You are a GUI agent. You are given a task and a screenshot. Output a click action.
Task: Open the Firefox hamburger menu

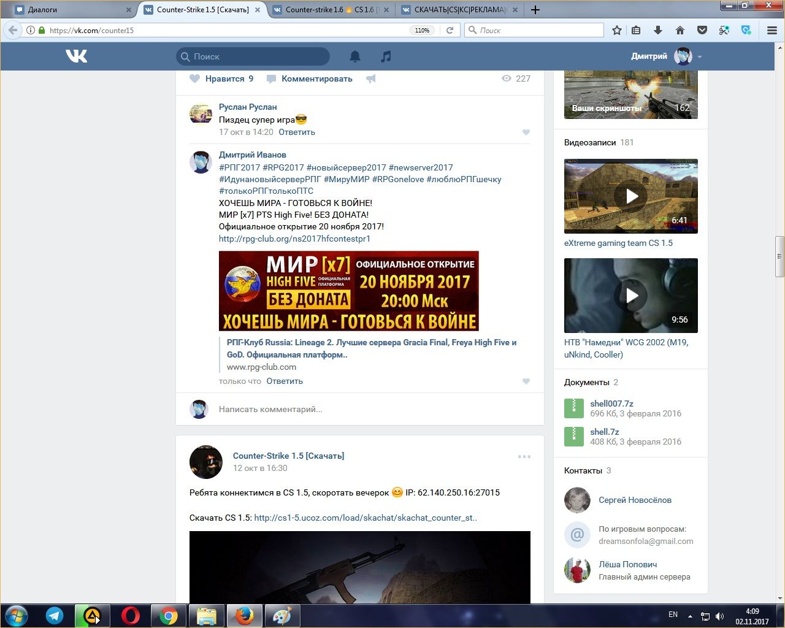tap(772, 30)
